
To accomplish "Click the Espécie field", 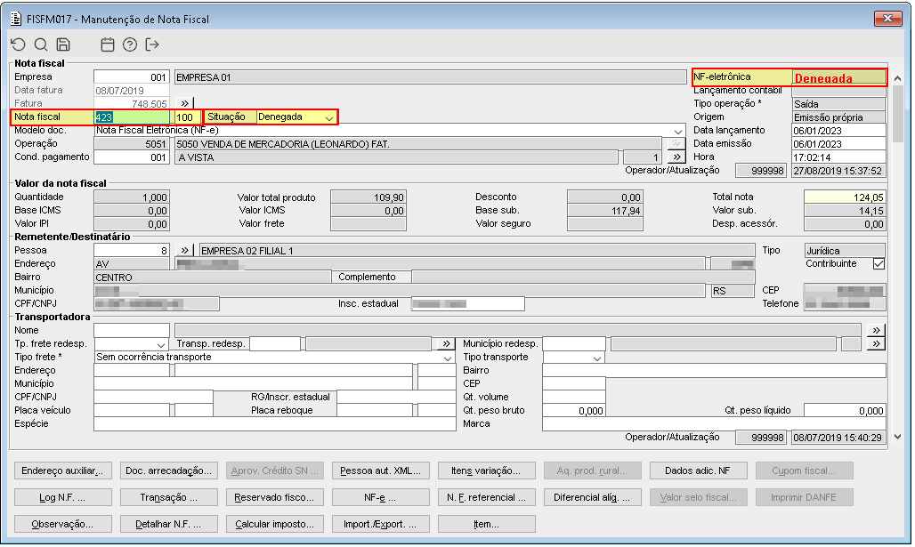I will [274, 424].
